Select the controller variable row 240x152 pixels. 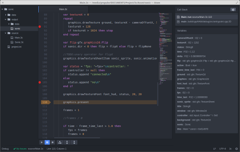[207, 116]
